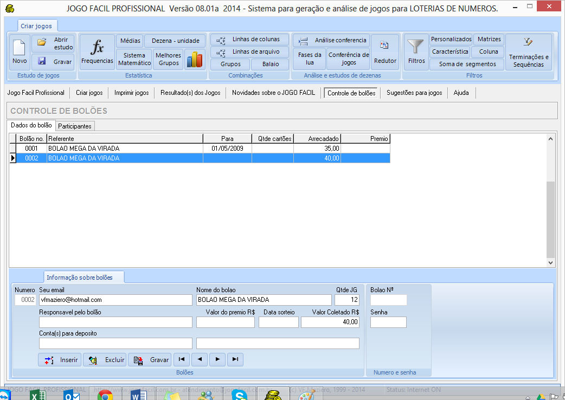
Task: Click the Inserir button
Action: 60,359
